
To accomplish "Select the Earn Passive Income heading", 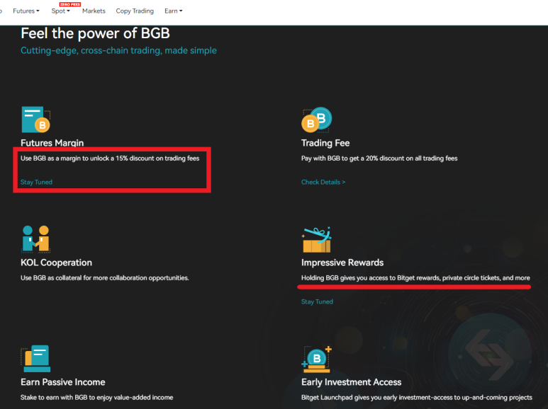I will 63,382.
